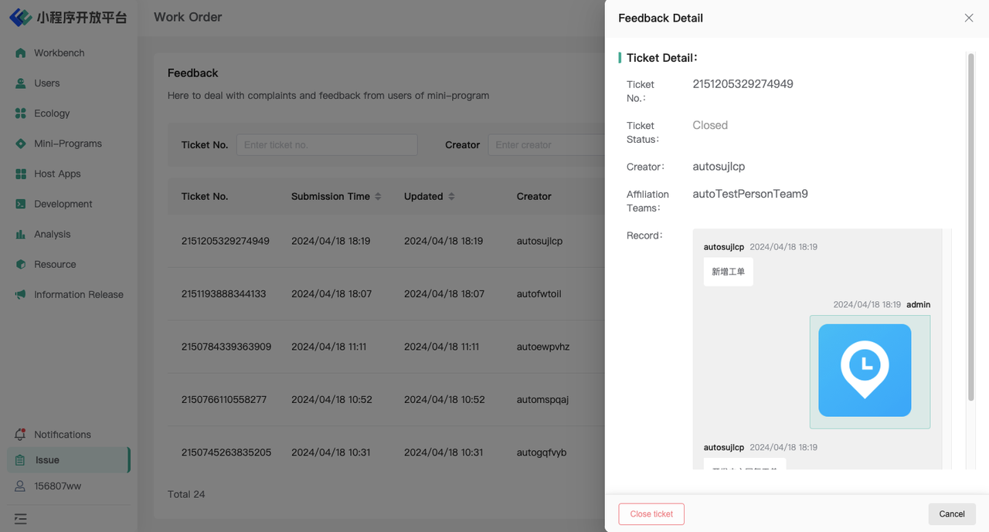Click the Closed ticket status value
Image resolution: width=989 pixels, height=532 pixels.
click(x=710, y=125)
